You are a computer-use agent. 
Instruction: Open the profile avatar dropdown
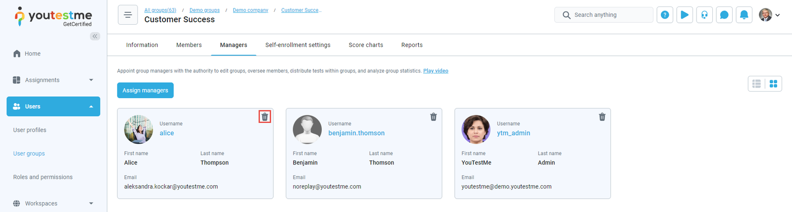coord(769,15)
